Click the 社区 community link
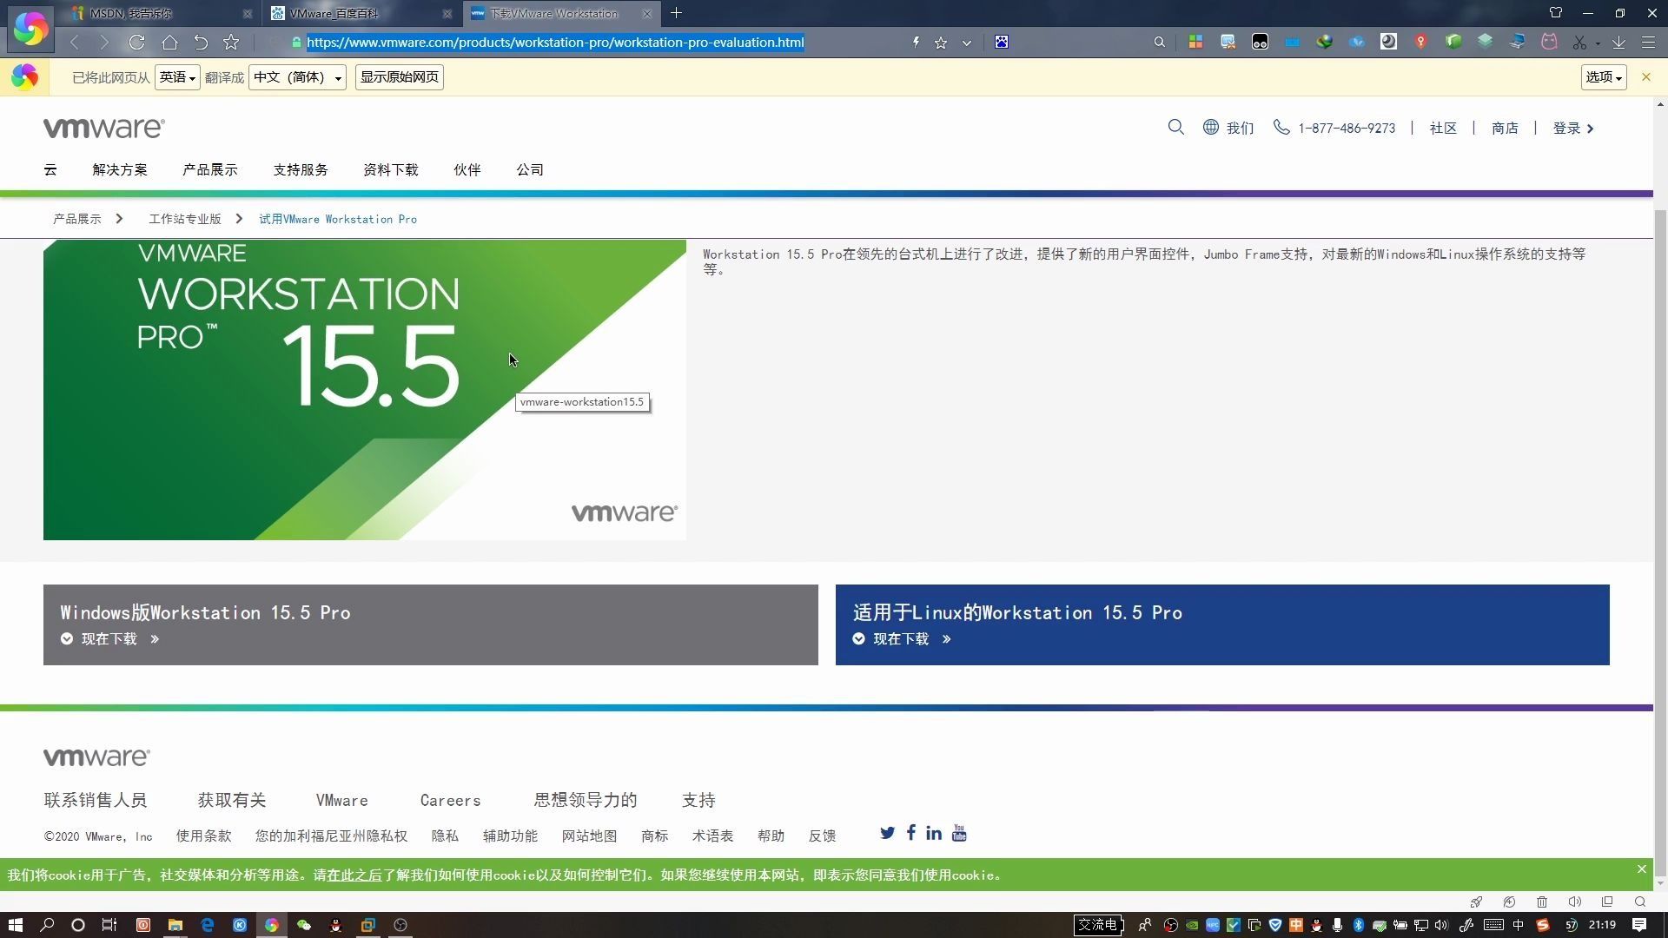 [1443, 129]
